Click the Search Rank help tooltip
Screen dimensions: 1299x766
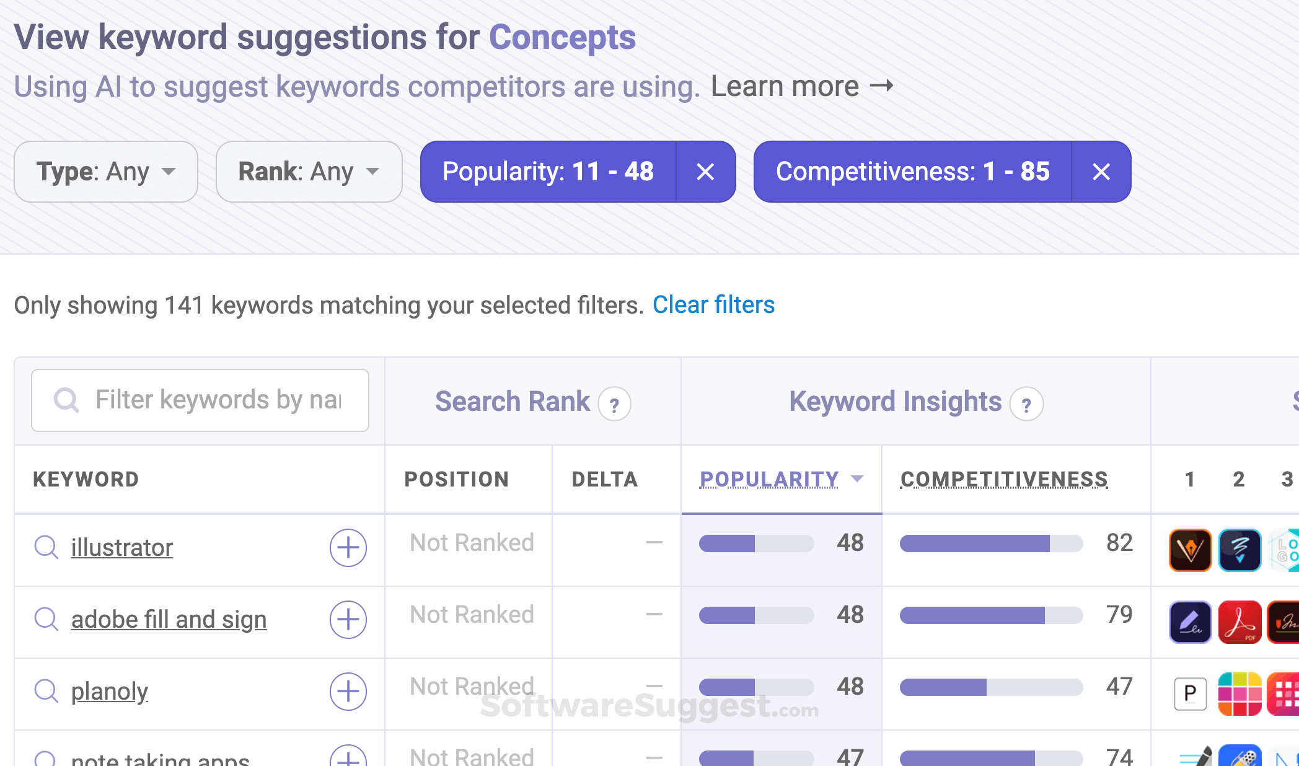point(615,403)
